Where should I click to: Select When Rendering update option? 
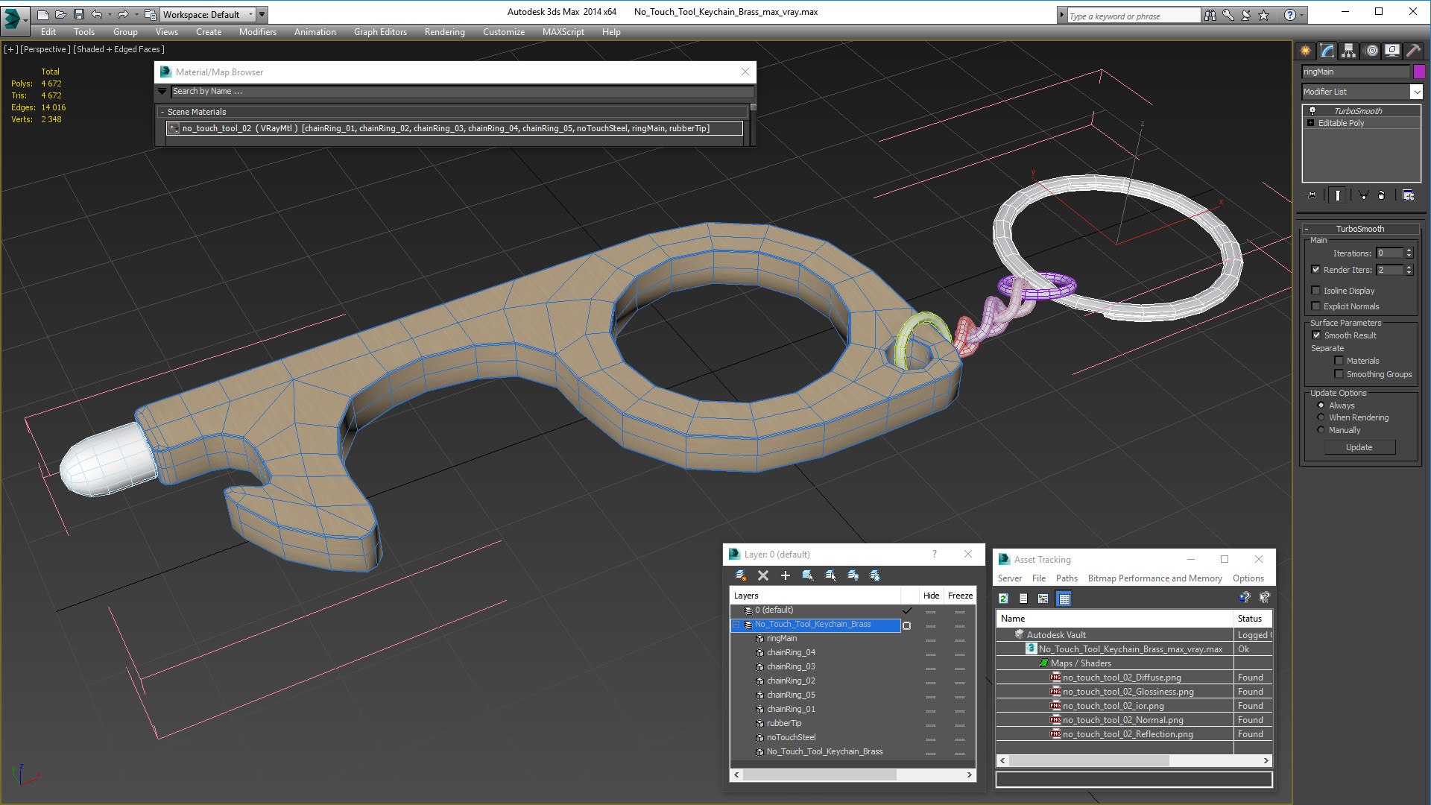(x=1321, y=417)
